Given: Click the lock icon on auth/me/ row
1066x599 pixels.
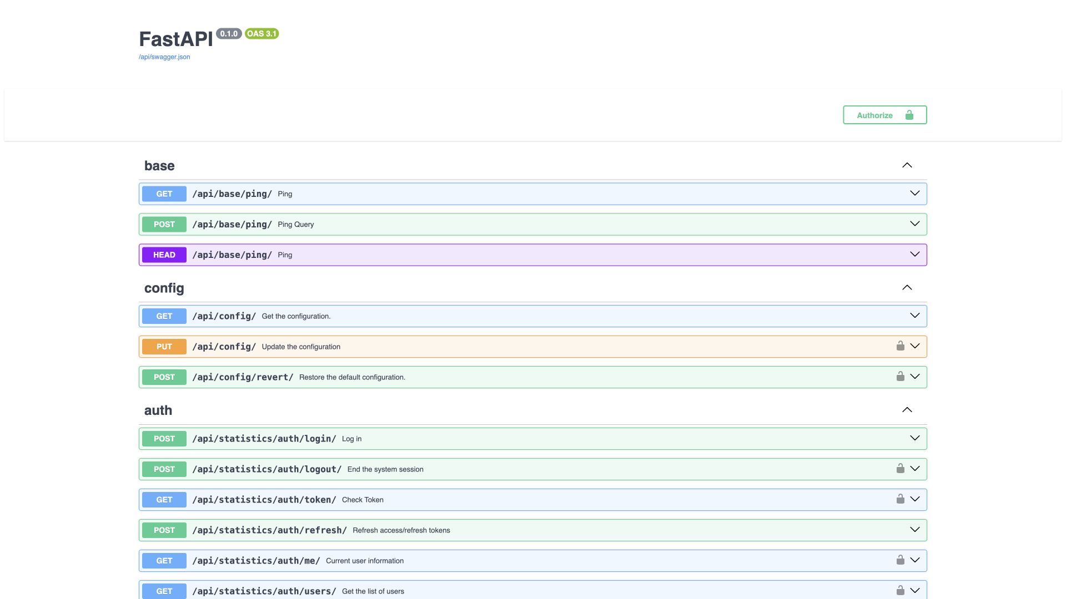Looking at the screenshot, I should tap(900, 560).
